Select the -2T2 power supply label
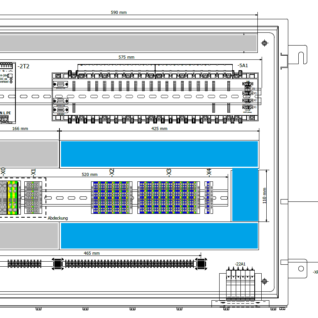Screen dimensions: 318x318 pyautogui.click(x=24, y=66)
